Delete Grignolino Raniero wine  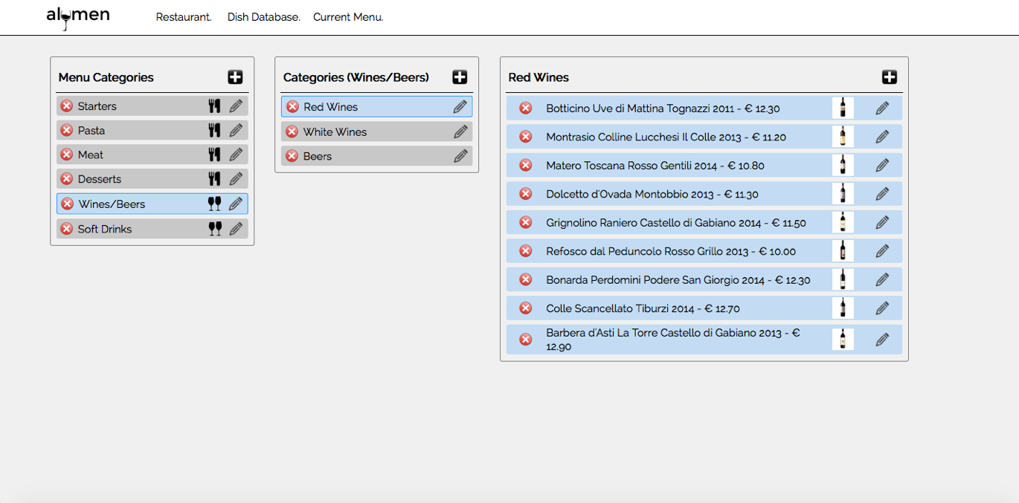point(525,222)
